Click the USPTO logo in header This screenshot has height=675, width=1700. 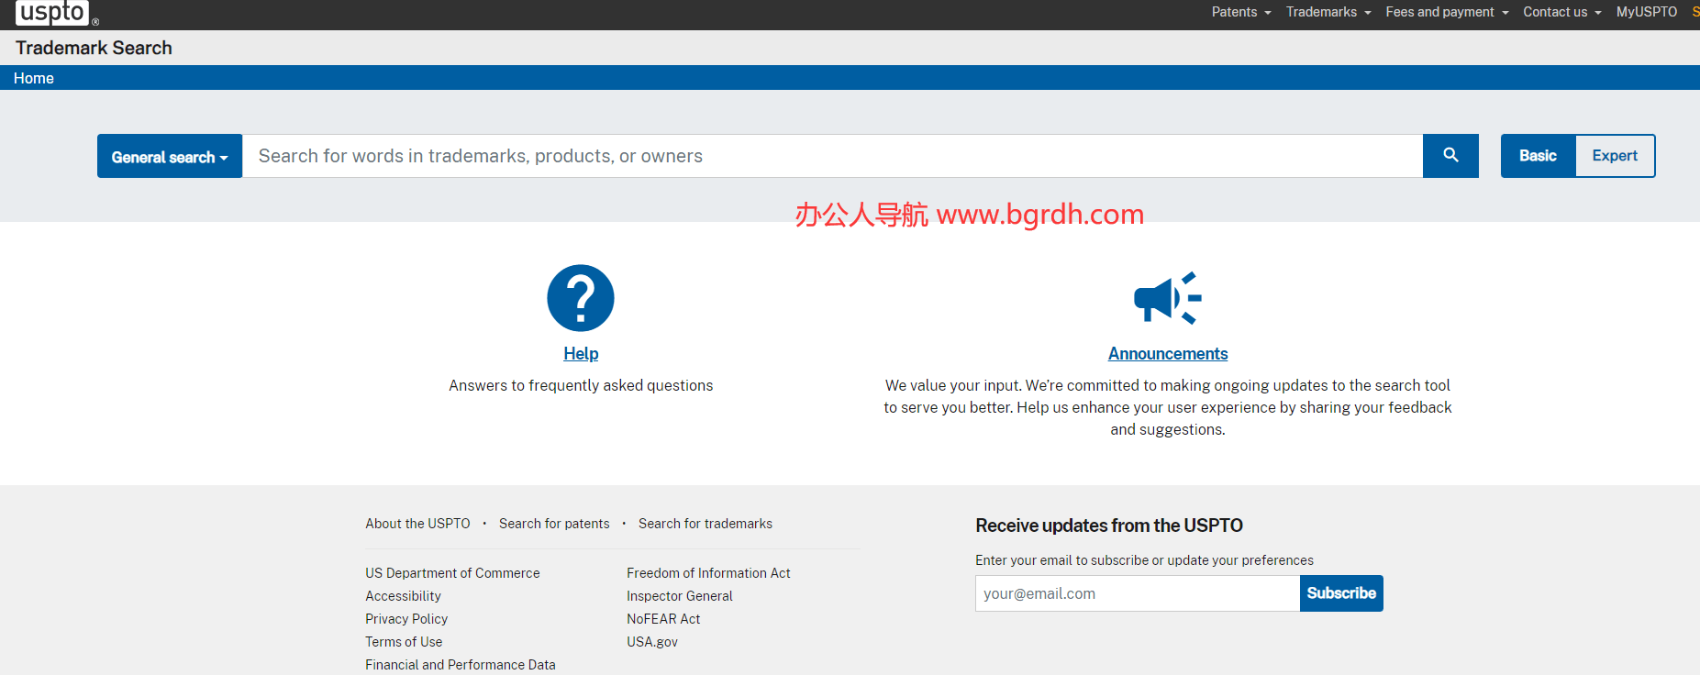(53, 13)
